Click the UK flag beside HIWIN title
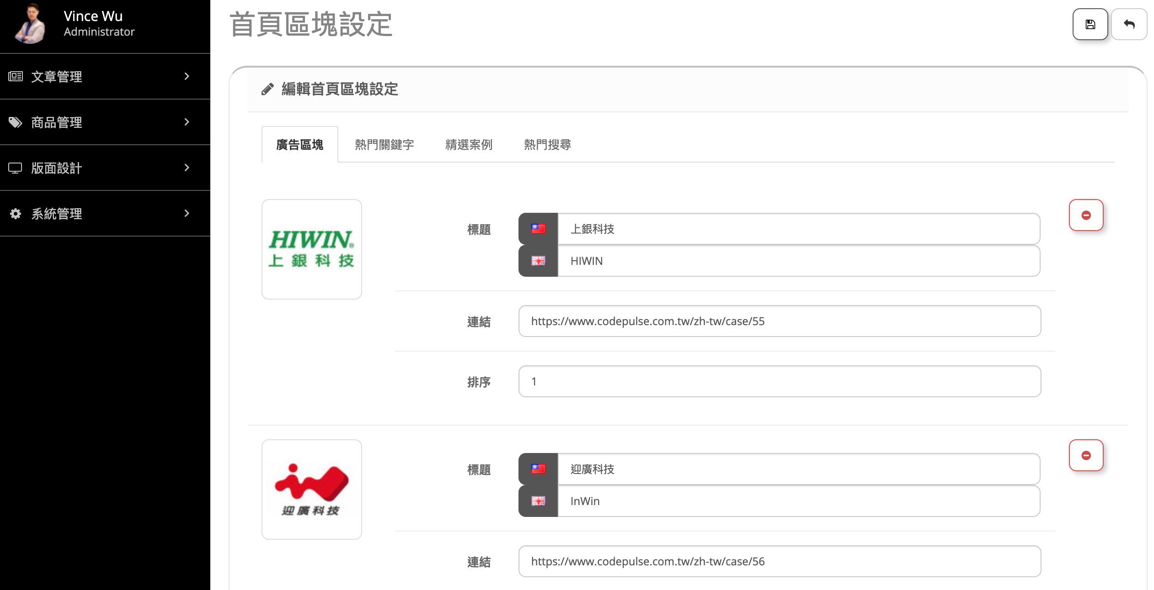This screenshot has height=590, width=1154. pos(538,261)
